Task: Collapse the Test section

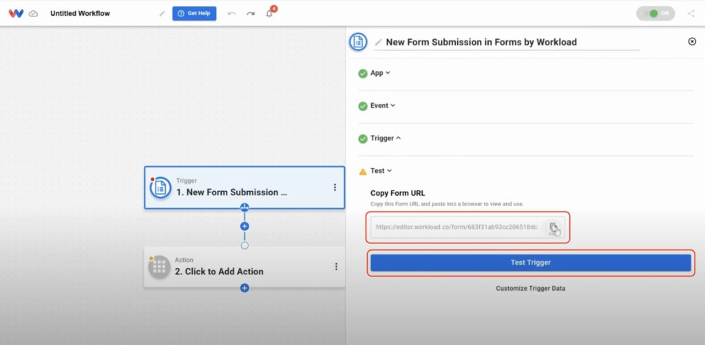Action: tap(381, 170)
